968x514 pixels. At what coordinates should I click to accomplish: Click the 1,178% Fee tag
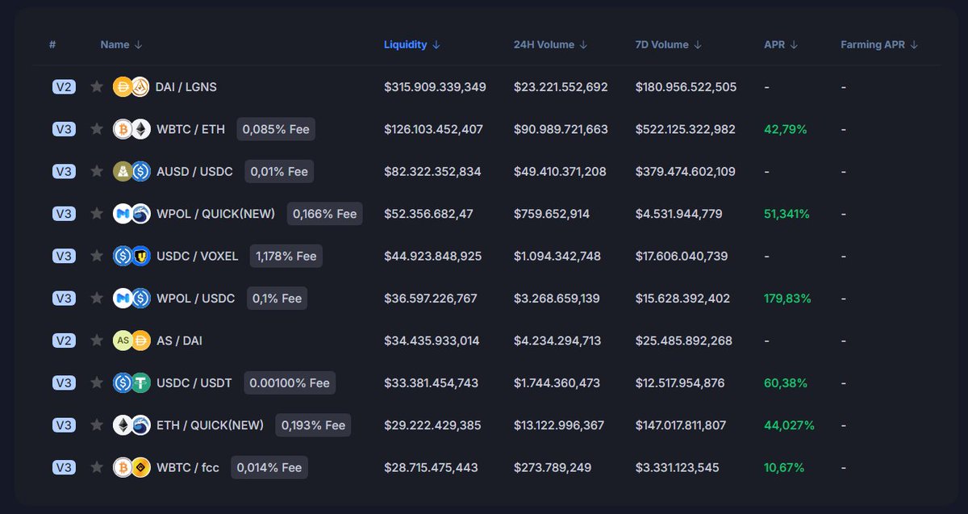pos(286,257)
